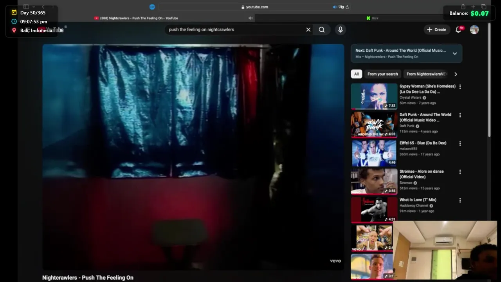Screen dimensions: 501x282
Task: Click the Eiffel 65 - Blue (Da Ba Dee) title
Action: coord(423,143)
